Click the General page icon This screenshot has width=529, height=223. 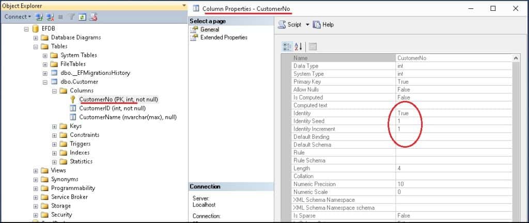194,29
